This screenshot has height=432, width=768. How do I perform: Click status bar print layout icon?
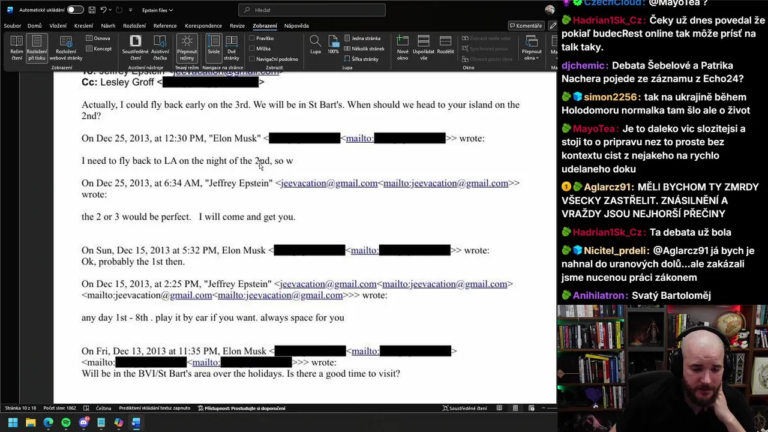tap(515, 408)
